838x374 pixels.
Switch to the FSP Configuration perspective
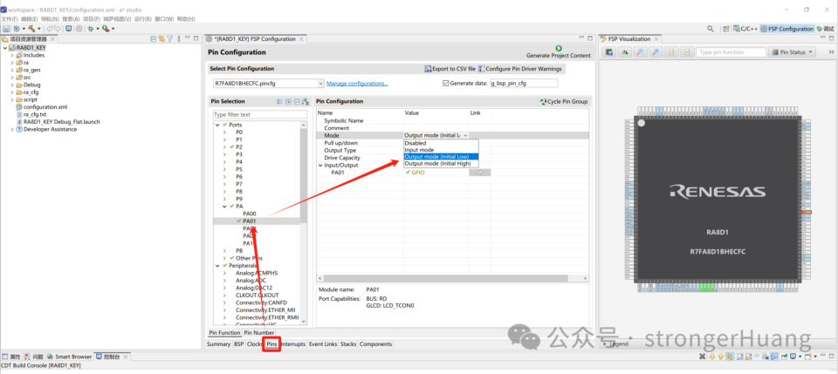tap(787, 29)
